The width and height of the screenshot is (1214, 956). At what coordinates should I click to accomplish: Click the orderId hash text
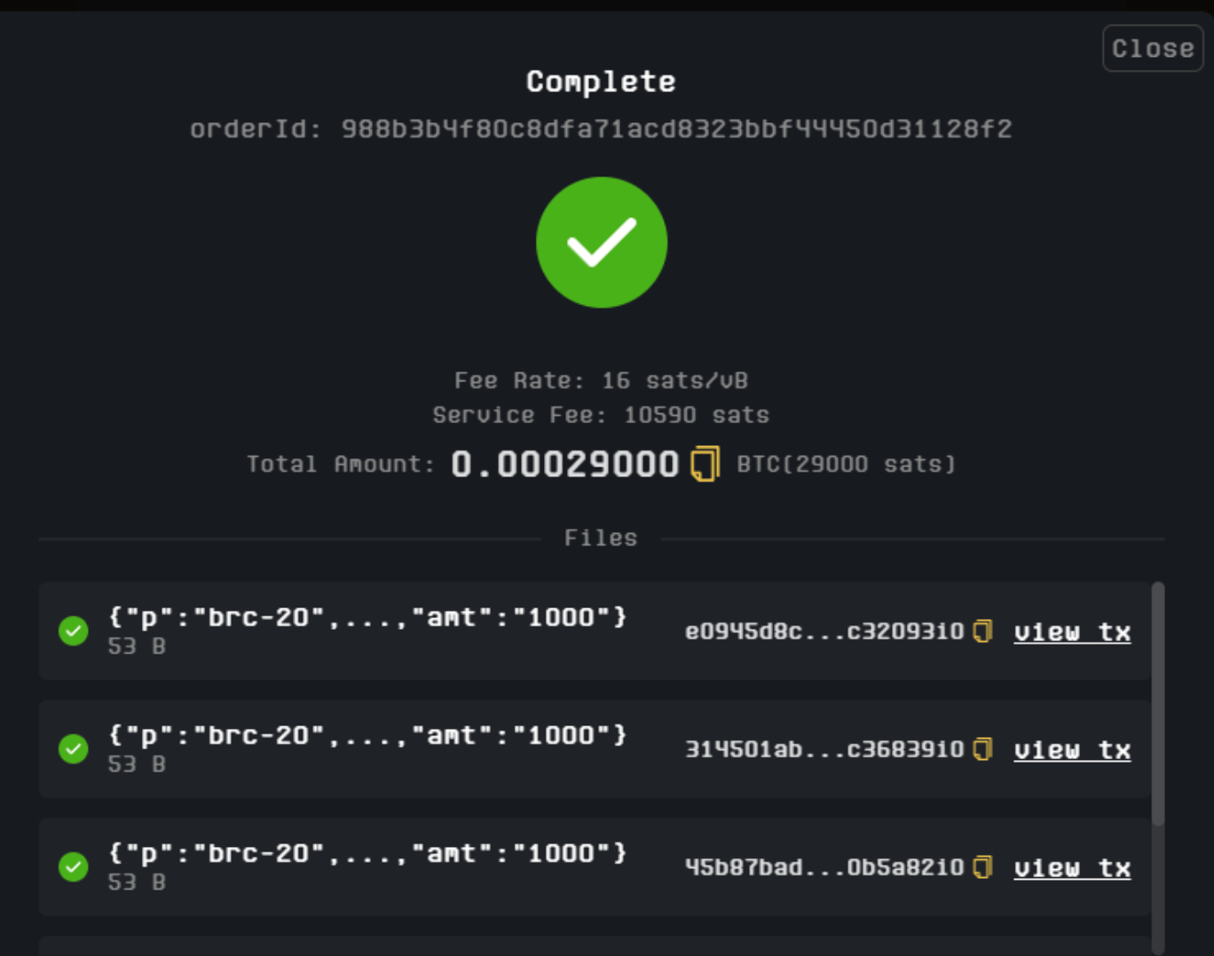point(676,129)
